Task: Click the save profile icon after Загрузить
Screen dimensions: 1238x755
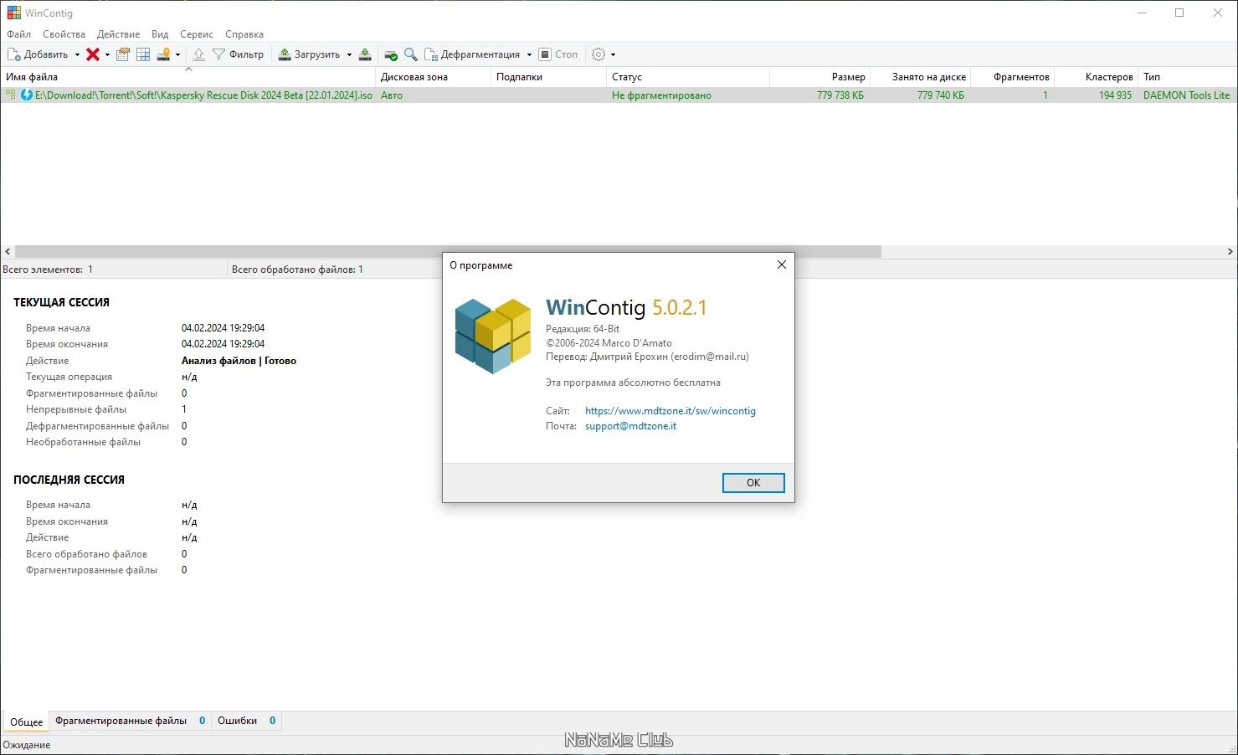Action: [365, 54]
